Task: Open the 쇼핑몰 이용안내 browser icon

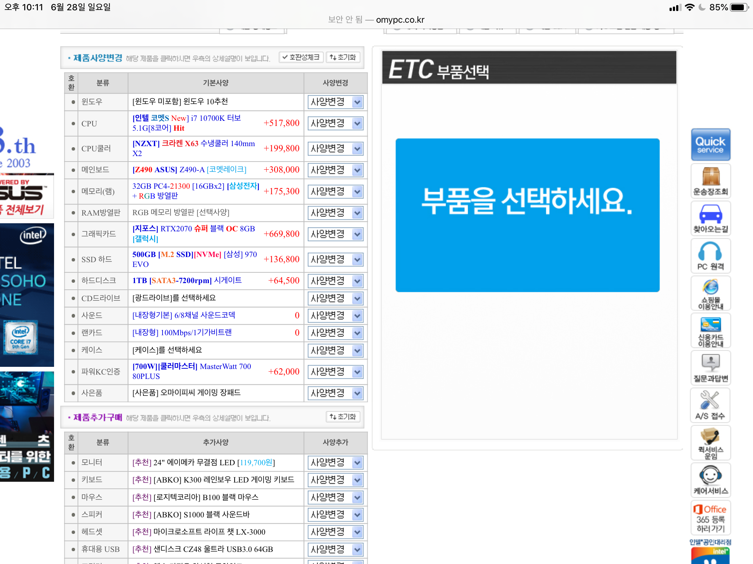Action: pos(710,293)
